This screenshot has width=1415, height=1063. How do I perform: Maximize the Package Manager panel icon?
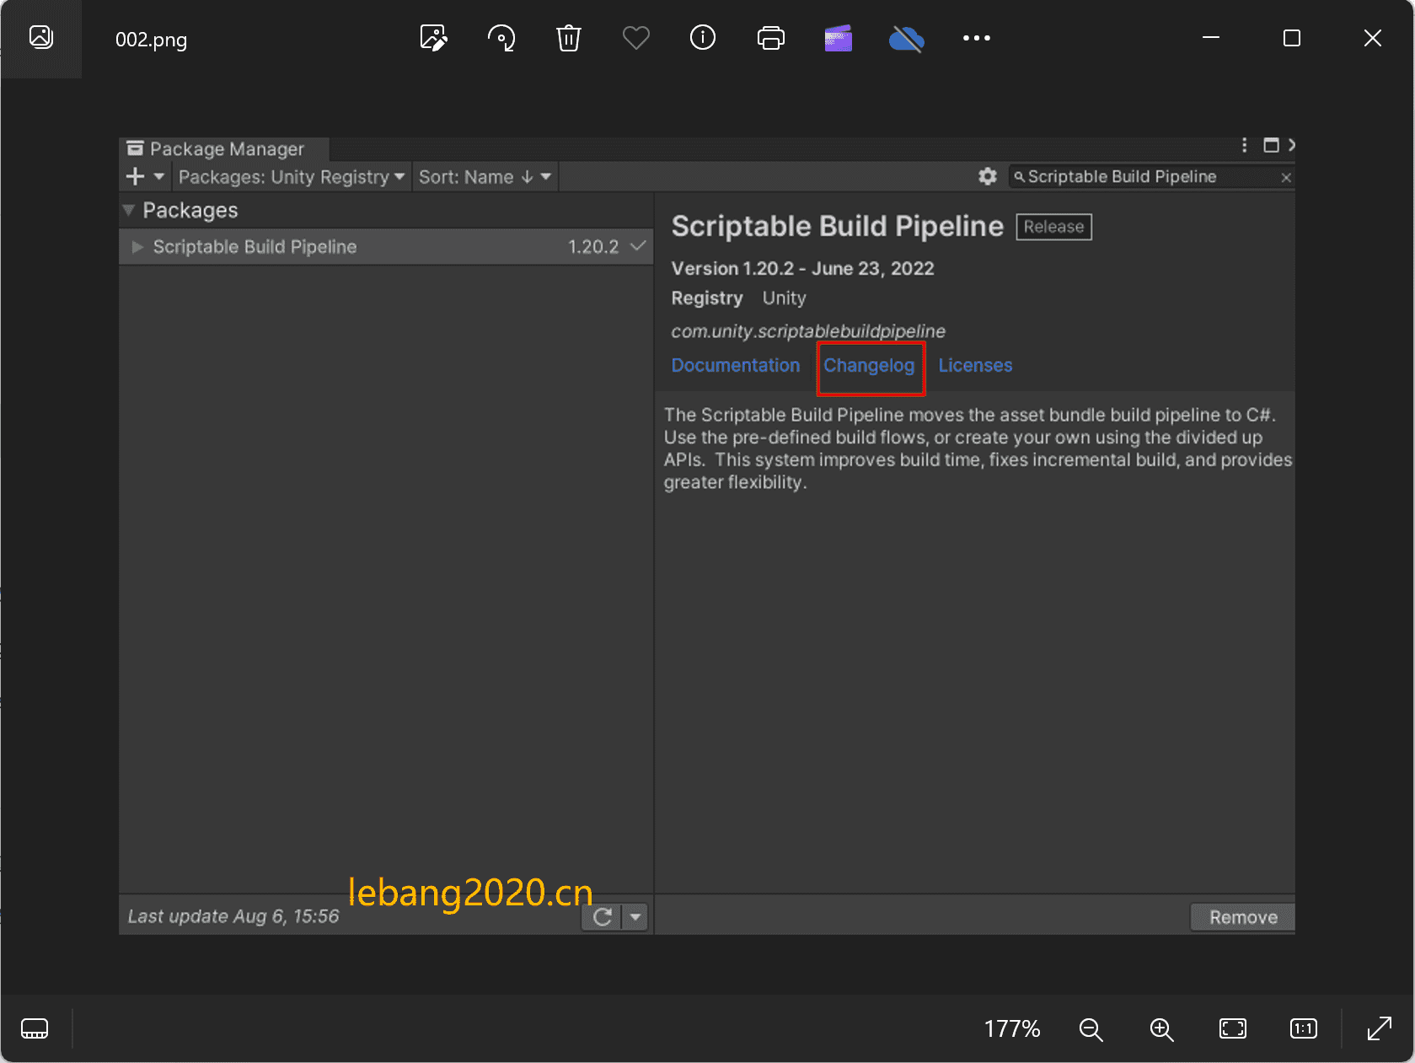pyautogui.click(x=1271, y=145)
